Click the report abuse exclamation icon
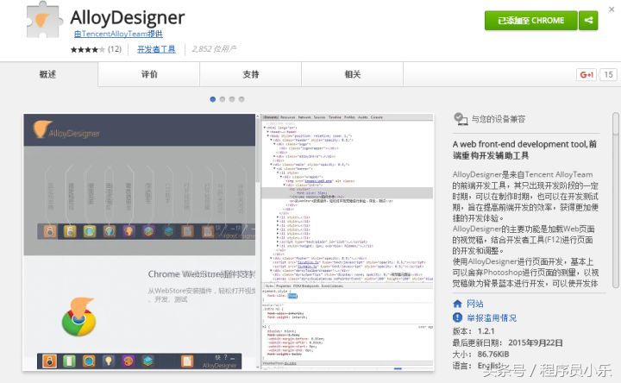 [x=457, y=317]
